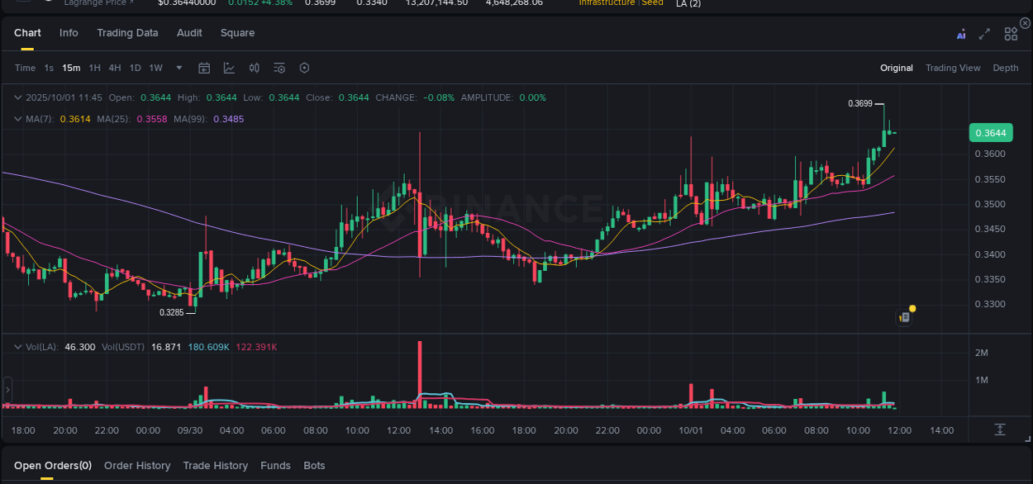Open the Order History tab
1033x484 pixels.
coord(137,465)
